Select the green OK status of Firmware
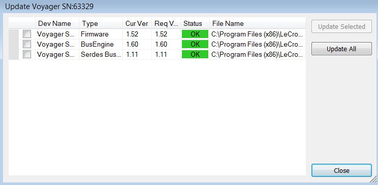Screen dimensions: 378x185 coord(195,34)
